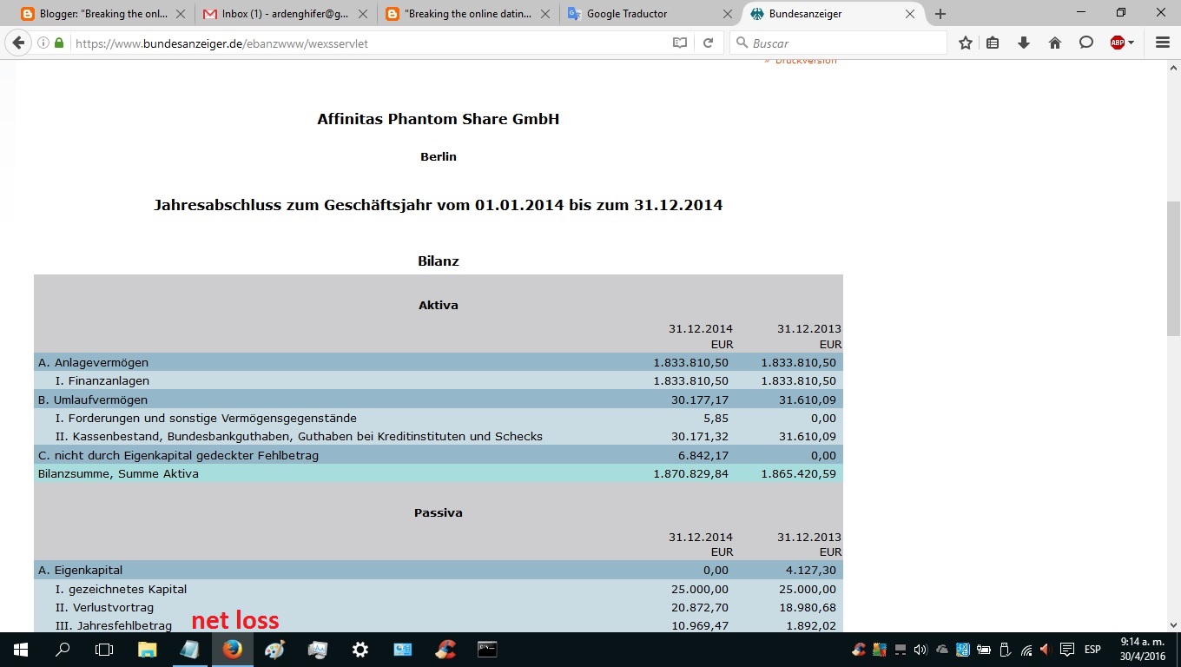Click the Firefox taskbar icon
This screenshot has height=667, width=1181.
pyautogui.click(x=232, y=649)
